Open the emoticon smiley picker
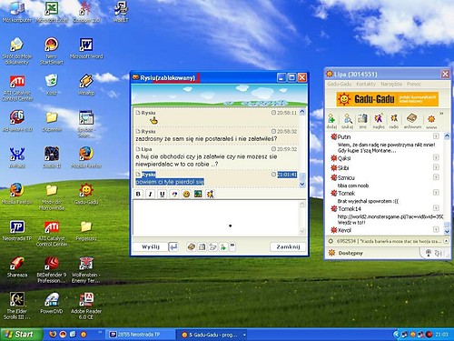This screenshot has width=454, height=341. [x=186, y=194]
